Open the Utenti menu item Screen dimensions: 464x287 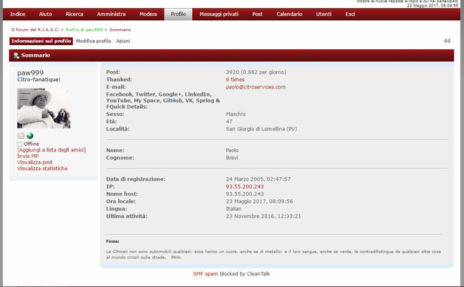(x=323, y=14)
